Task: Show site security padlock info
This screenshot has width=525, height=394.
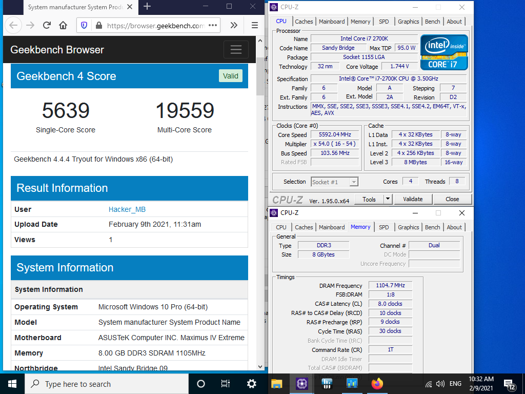Action: click(x=99, y=26)
